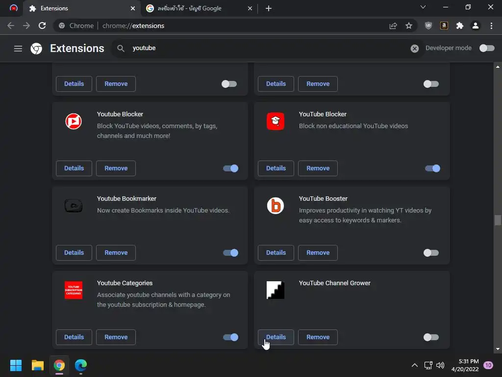Click scrollbar down arrow

(498, 349)
